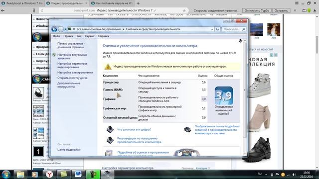Open the Windows Start button

click(x=5, y=175)
